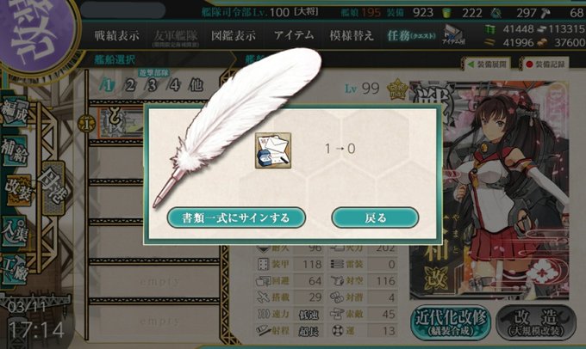Open the 入渠 sidebar icon
Image resolution: width=586 pixels, height=349 pixels.
pyautogui.click(x=15, y=231)
